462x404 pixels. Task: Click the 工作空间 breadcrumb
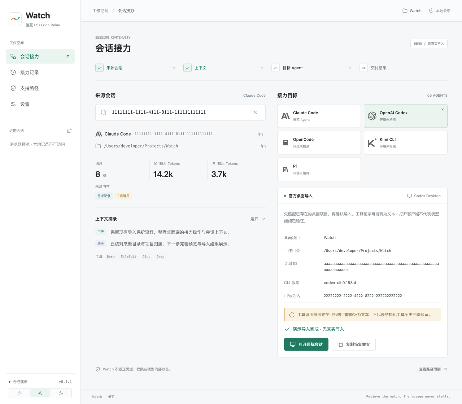pos(100,11)
